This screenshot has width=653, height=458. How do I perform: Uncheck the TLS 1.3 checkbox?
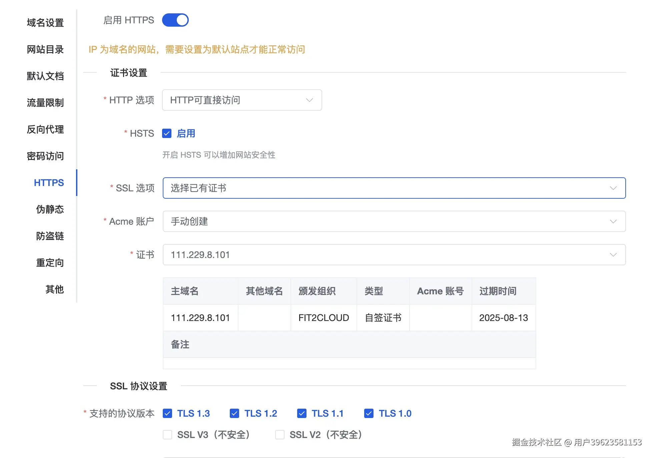coord(167,413)
